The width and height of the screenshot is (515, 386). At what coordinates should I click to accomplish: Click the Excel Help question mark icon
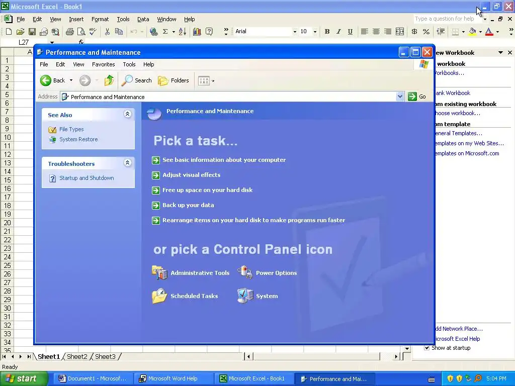(x=209, y=32)
